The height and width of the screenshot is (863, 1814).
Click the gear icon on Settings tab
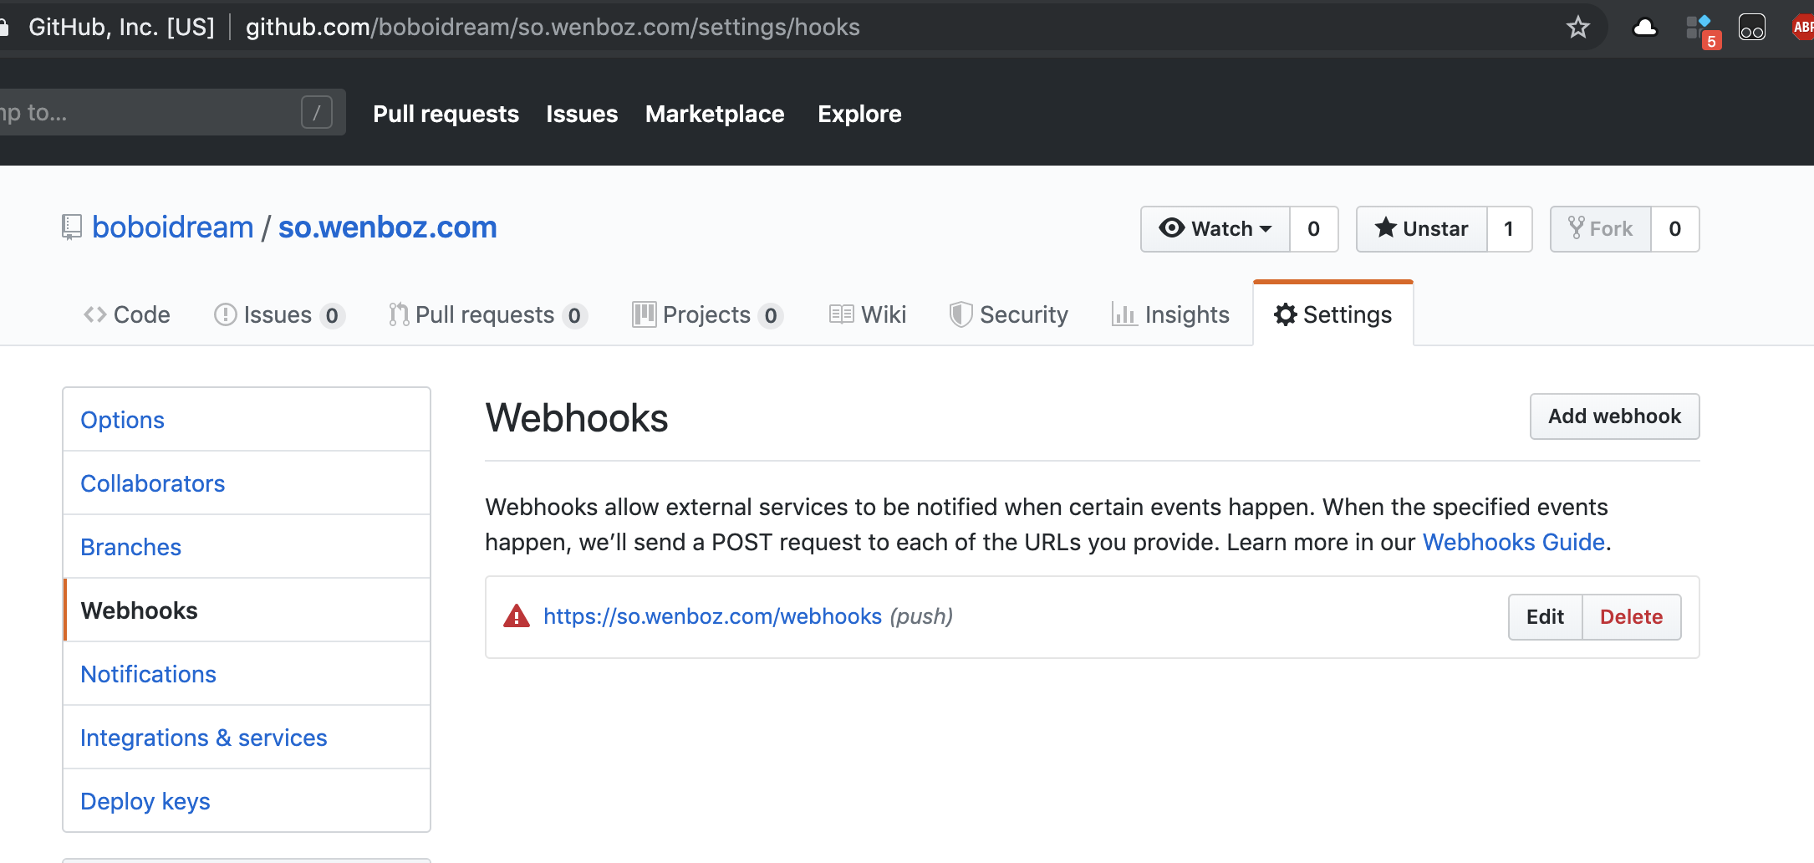pyautogui.click(x=1286, y=314)
